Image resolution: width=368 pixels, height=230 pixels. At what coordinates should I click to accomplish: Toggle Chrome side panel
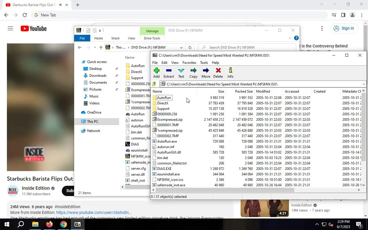343,15
